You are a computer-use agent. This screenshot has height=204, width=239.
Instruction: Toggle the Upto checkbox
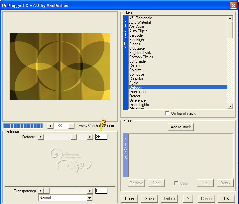(176, 183)
